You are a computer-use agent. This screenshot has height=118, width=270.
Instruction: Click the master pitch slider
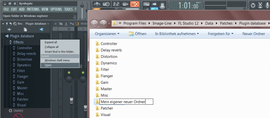(87, 10)
